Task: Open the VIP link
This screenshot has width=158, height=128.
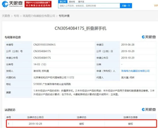Action: pos(156,6)
